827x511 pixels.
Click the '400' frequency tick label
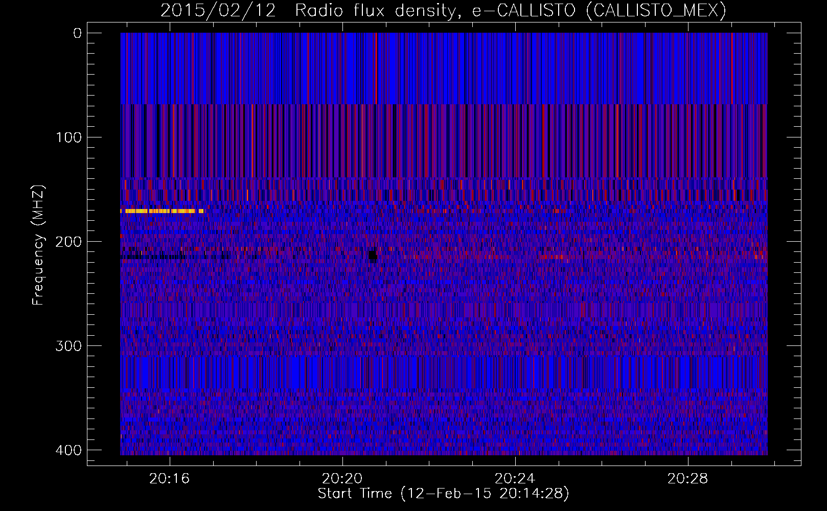68,450
